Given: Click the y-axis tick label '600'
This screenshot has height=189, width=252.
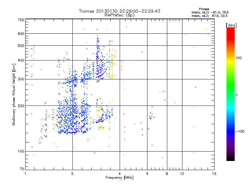Looking at the screenshot, I should (x=21, y=34).
